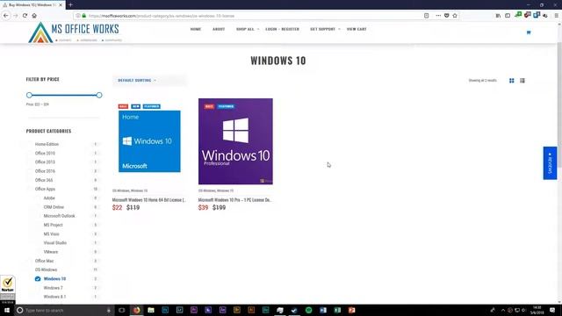This screenshot has height=316, width=562.
Task: Select the Windows 8.1 category
Action: (54, 297)
